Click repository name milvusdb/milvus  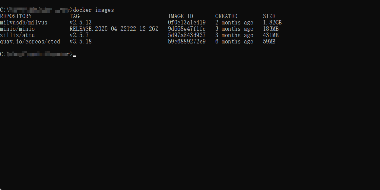click(x=24, y=23)
